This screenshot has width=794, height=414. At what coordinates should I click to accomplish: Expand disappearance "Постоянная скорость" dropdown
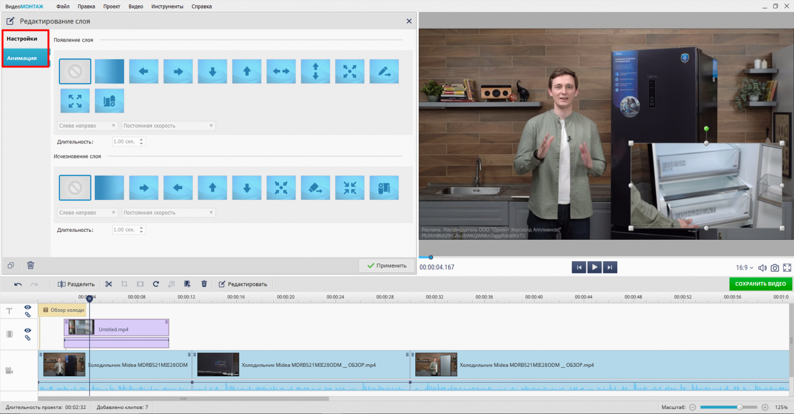[168, 212]
